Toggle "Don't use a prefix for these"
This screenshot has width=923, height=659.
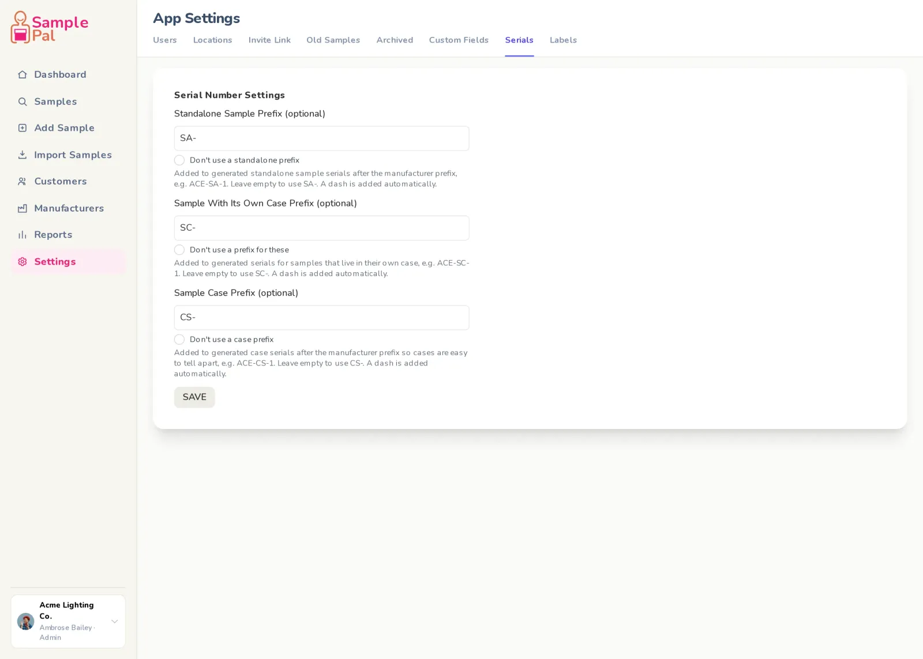[x=179, y=250]
